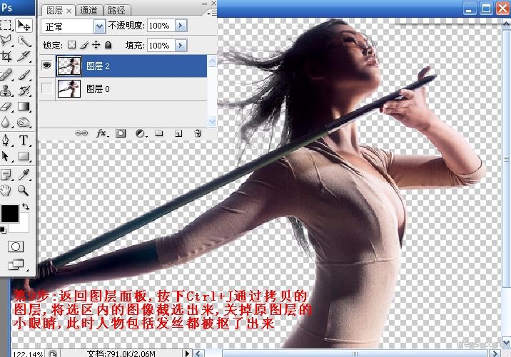Create a new layer group
This screenshot has height=357, width=511.
click(x=159, y=133)
